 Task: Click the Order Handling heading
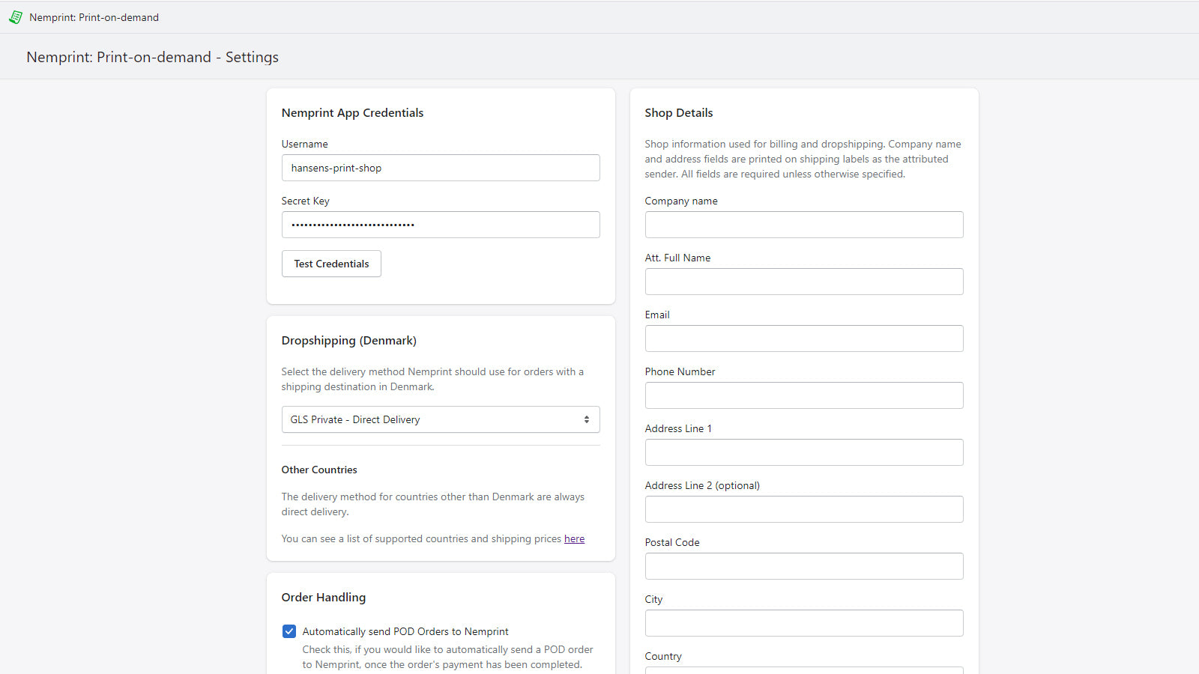pyautogui.click(x=324, y=597)
